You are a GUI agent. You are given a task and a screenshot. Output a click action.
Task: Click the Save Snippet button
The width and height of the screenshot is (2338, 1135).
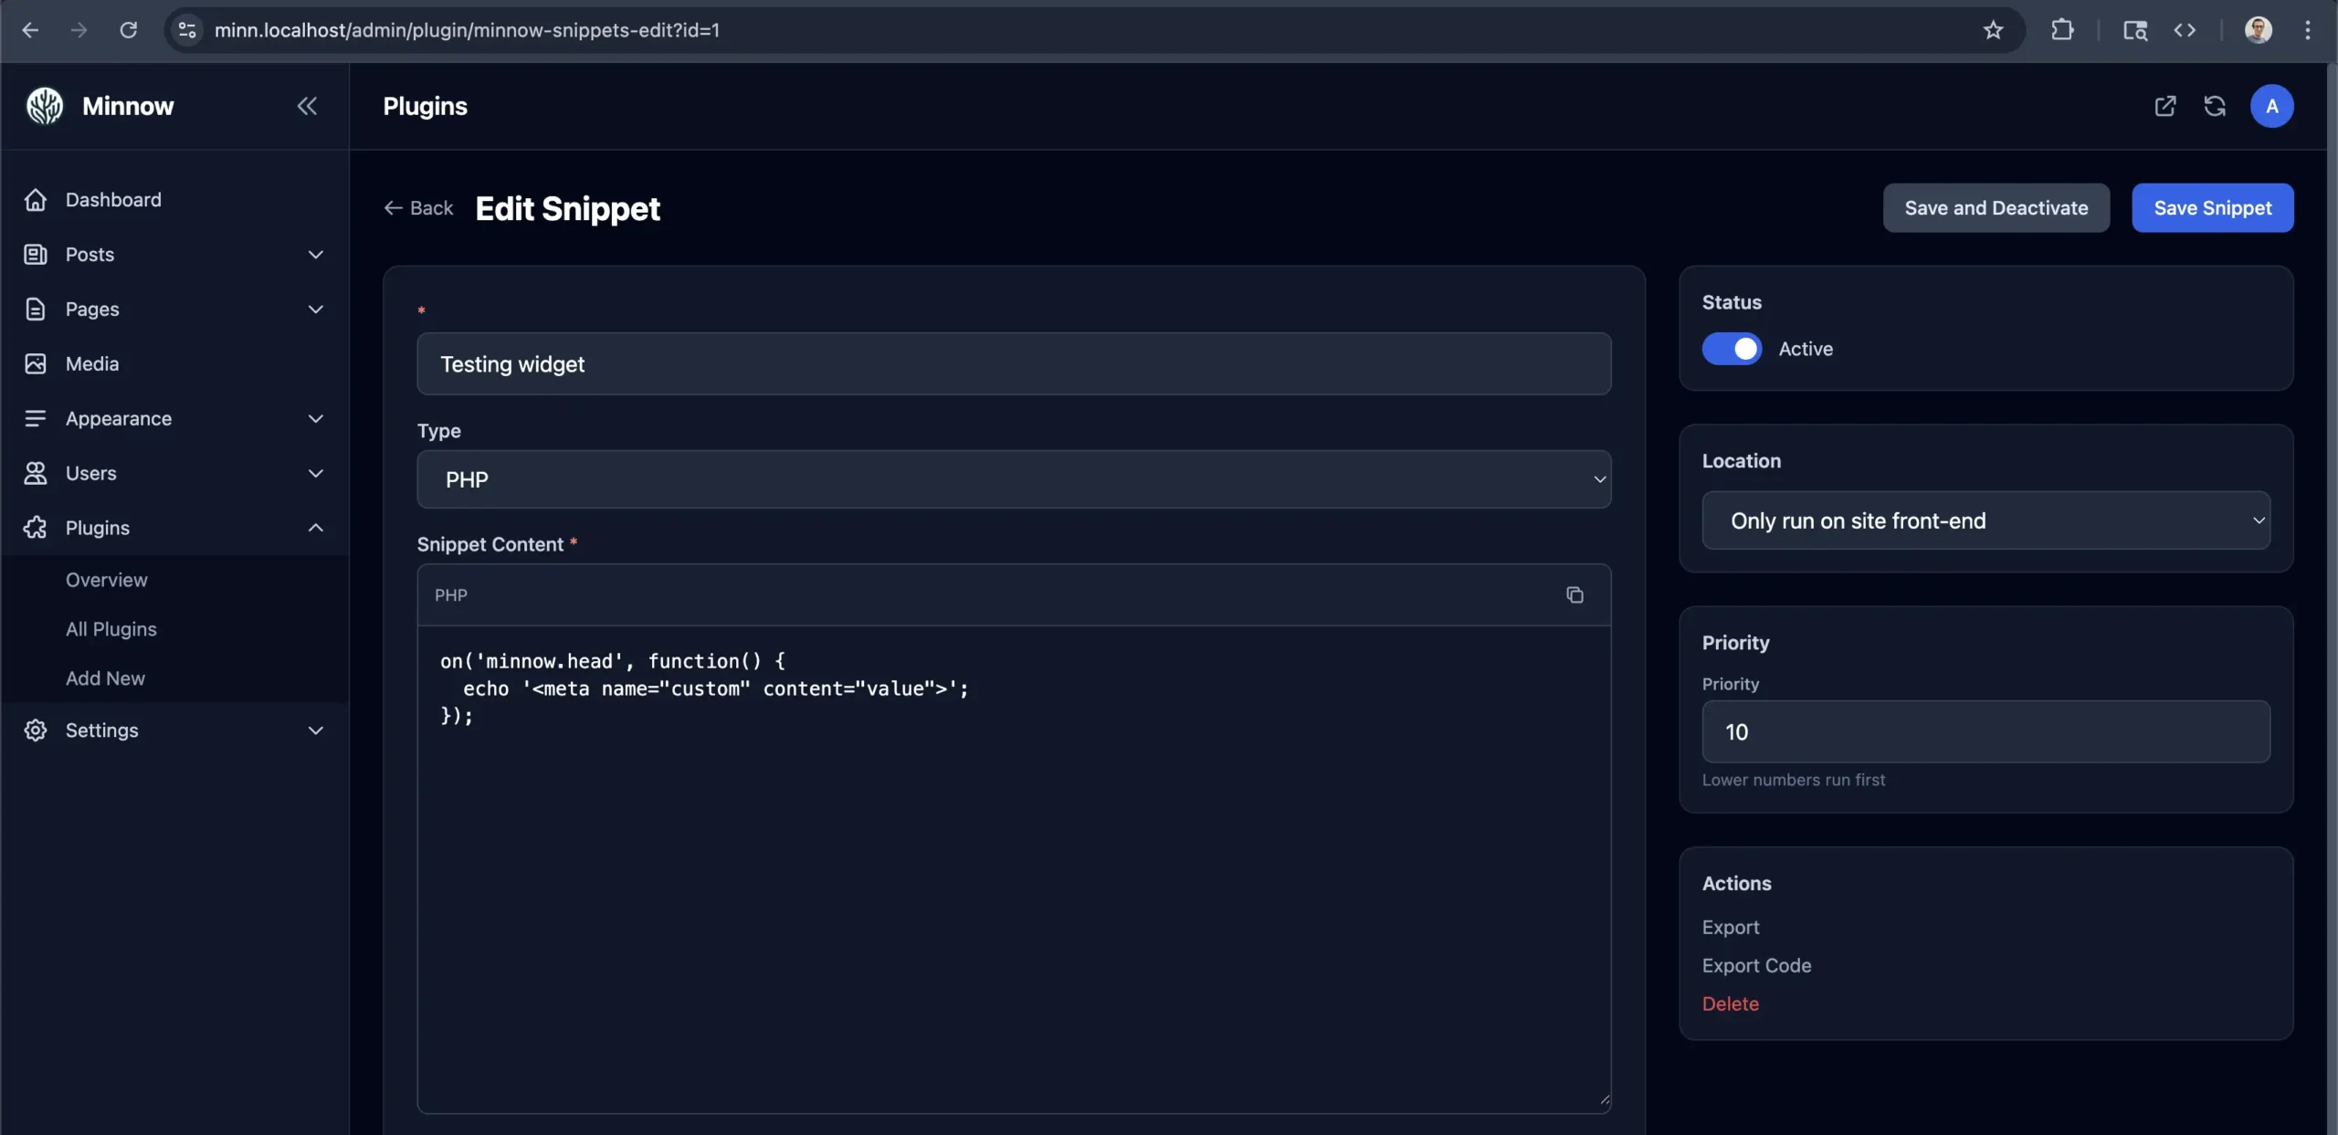(x=2212, y=208)
